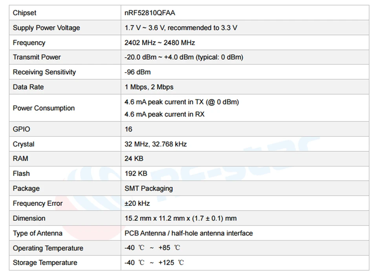Click the Frequency Error ±20 kHz value
This screenshot has width=377, height=275.
tap(137, 203)
